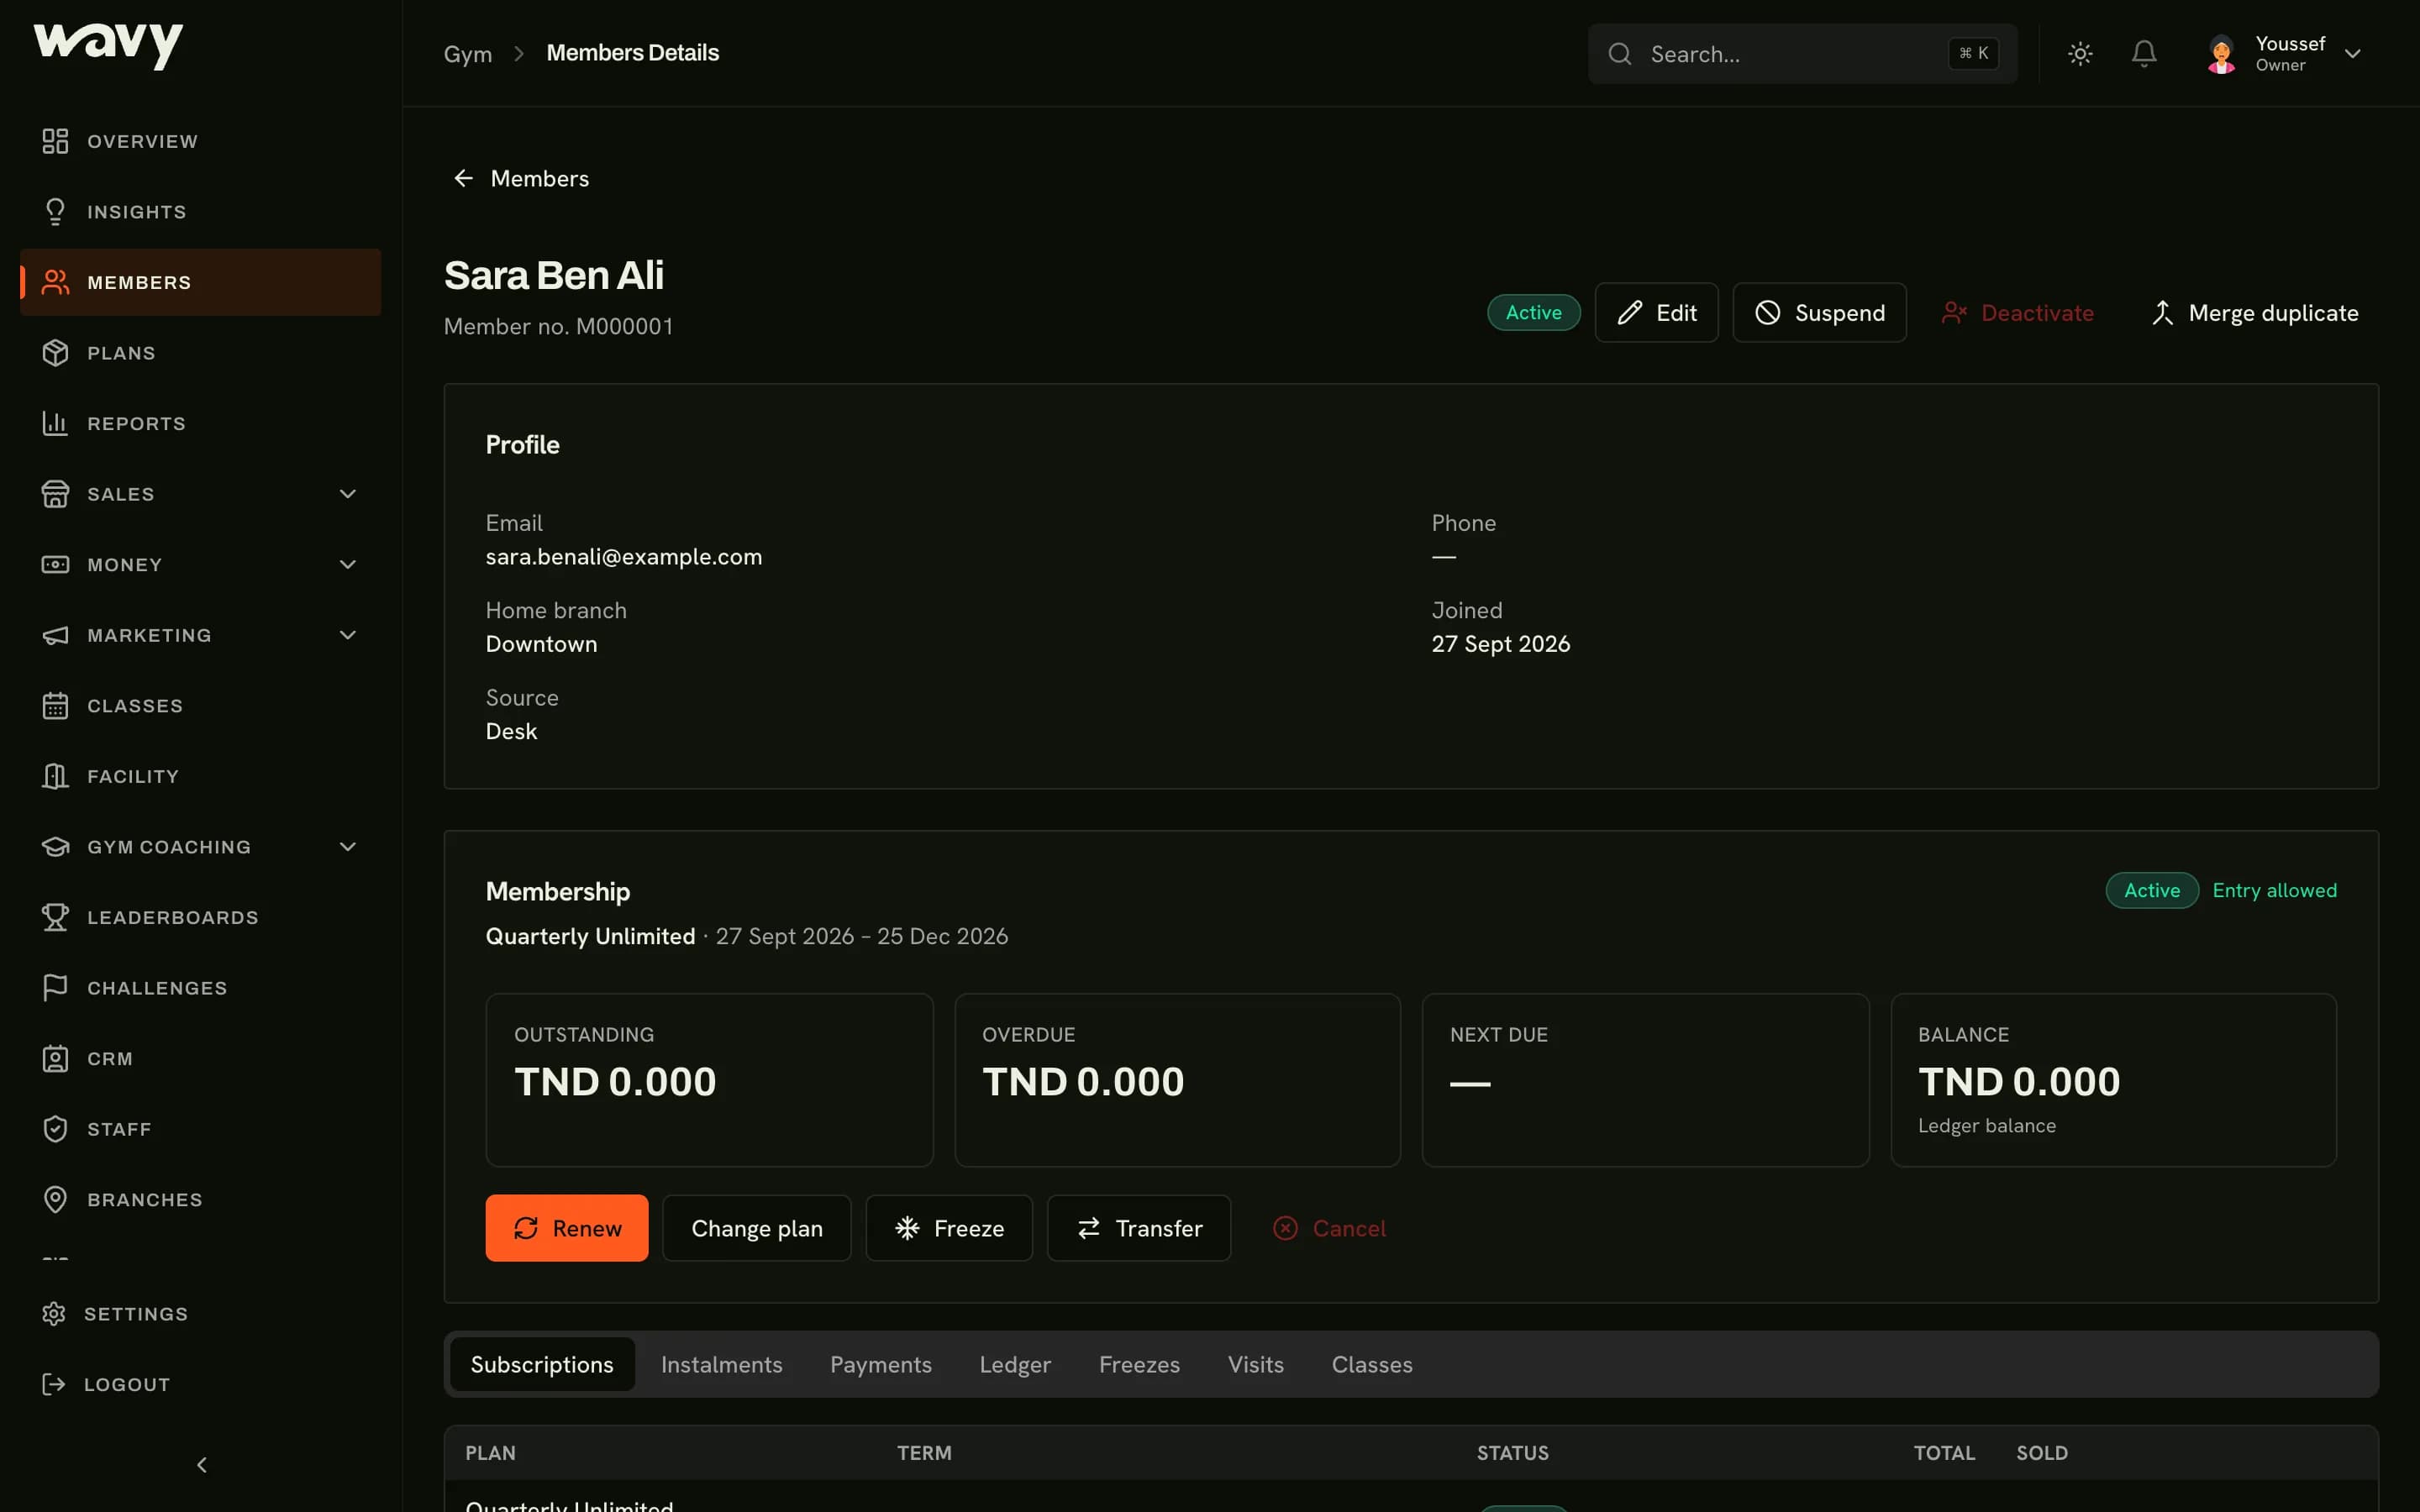This screenshot has width=2420, height=1512.
Task: Open notifications bell icon
Action: (x=2144, y=53)
